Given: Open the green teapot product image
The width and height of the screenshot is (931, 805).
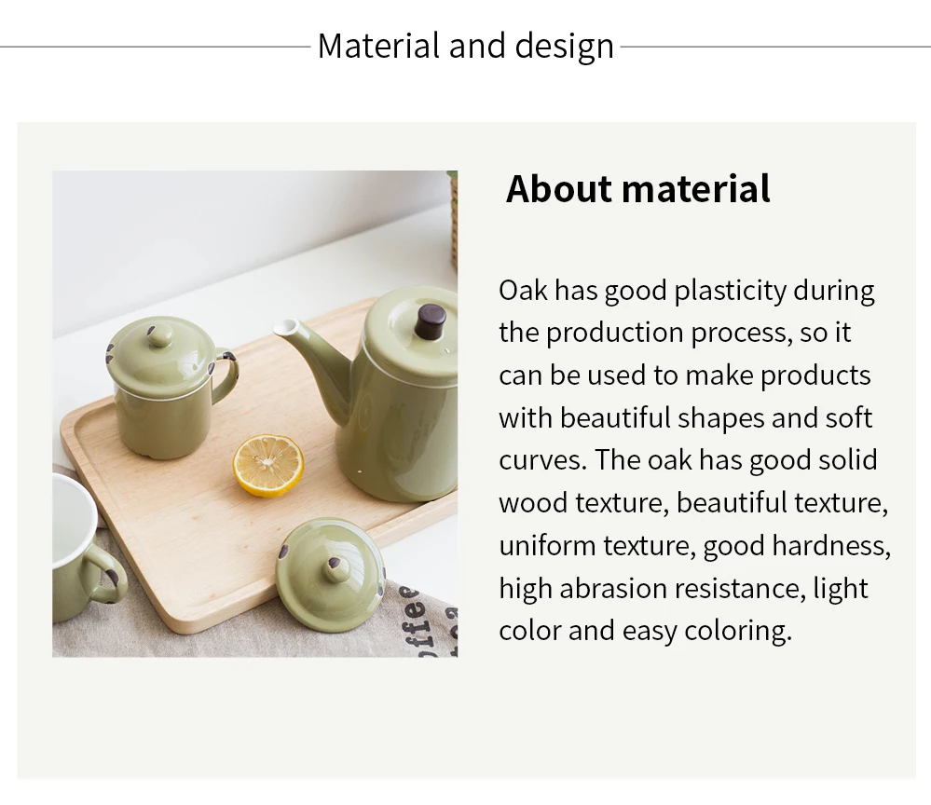Looking at the screenshot, I should point(254,414).
